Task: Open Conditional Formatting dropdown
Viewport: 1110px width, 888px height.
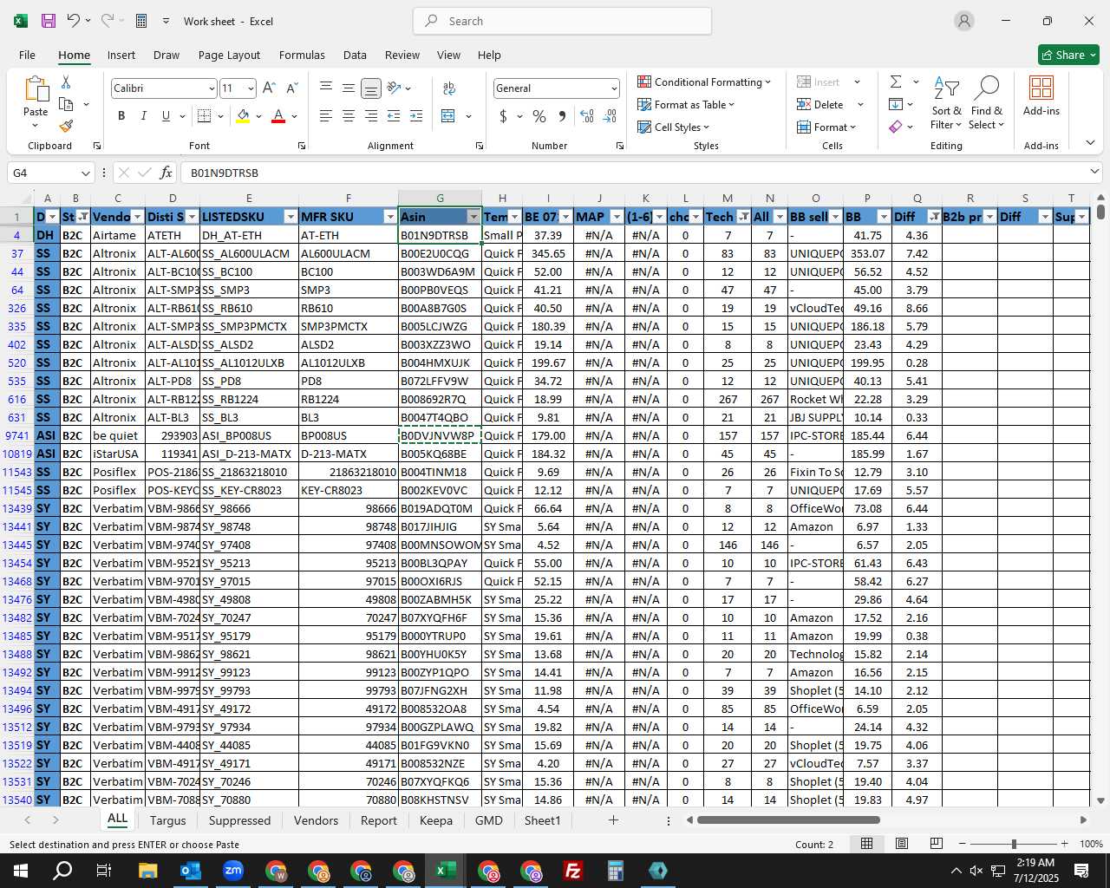Action: point(704,82)
